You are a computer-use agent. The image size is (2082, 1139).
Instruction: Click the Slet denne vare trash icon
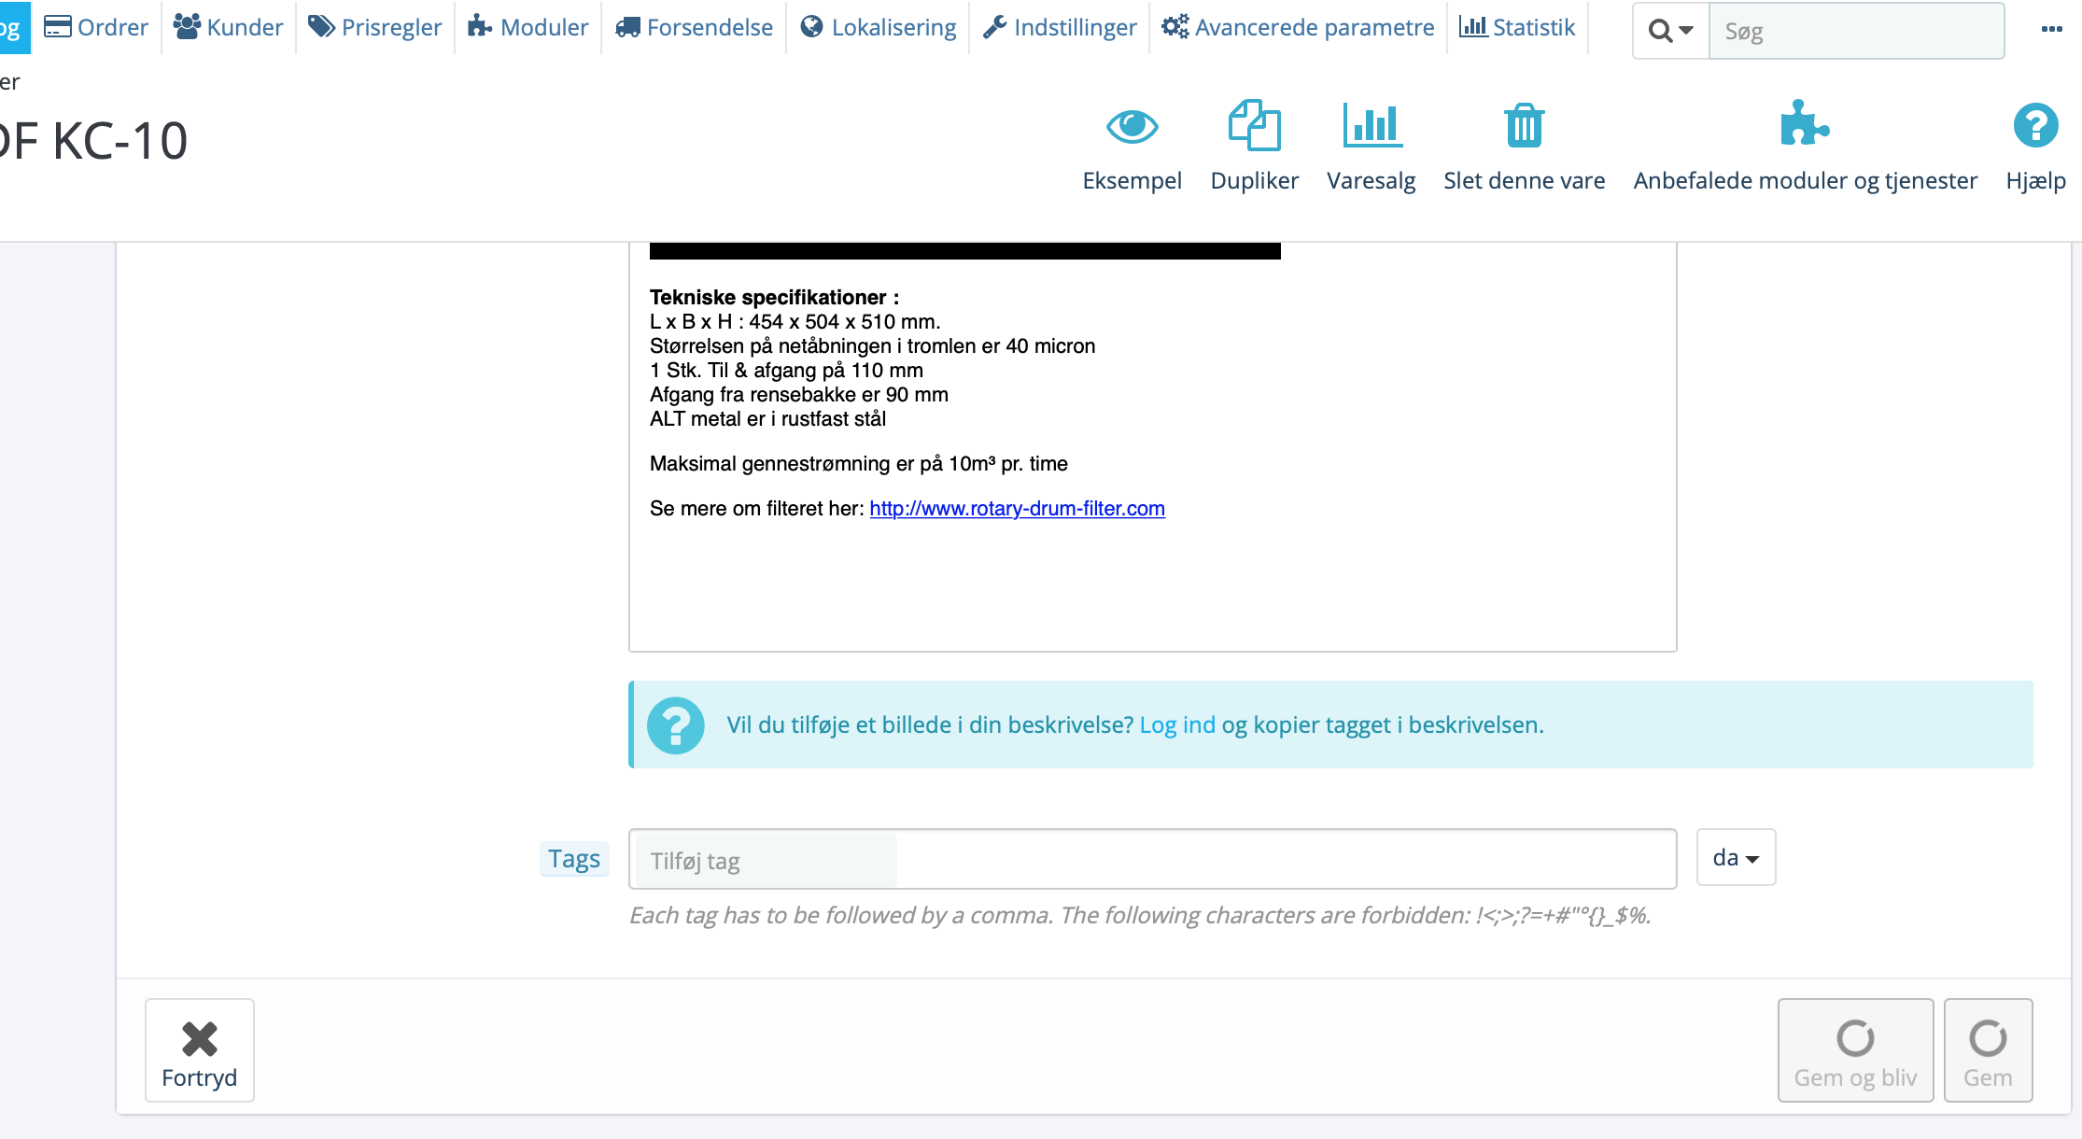pyautogui.click(x=1524, y=126)
